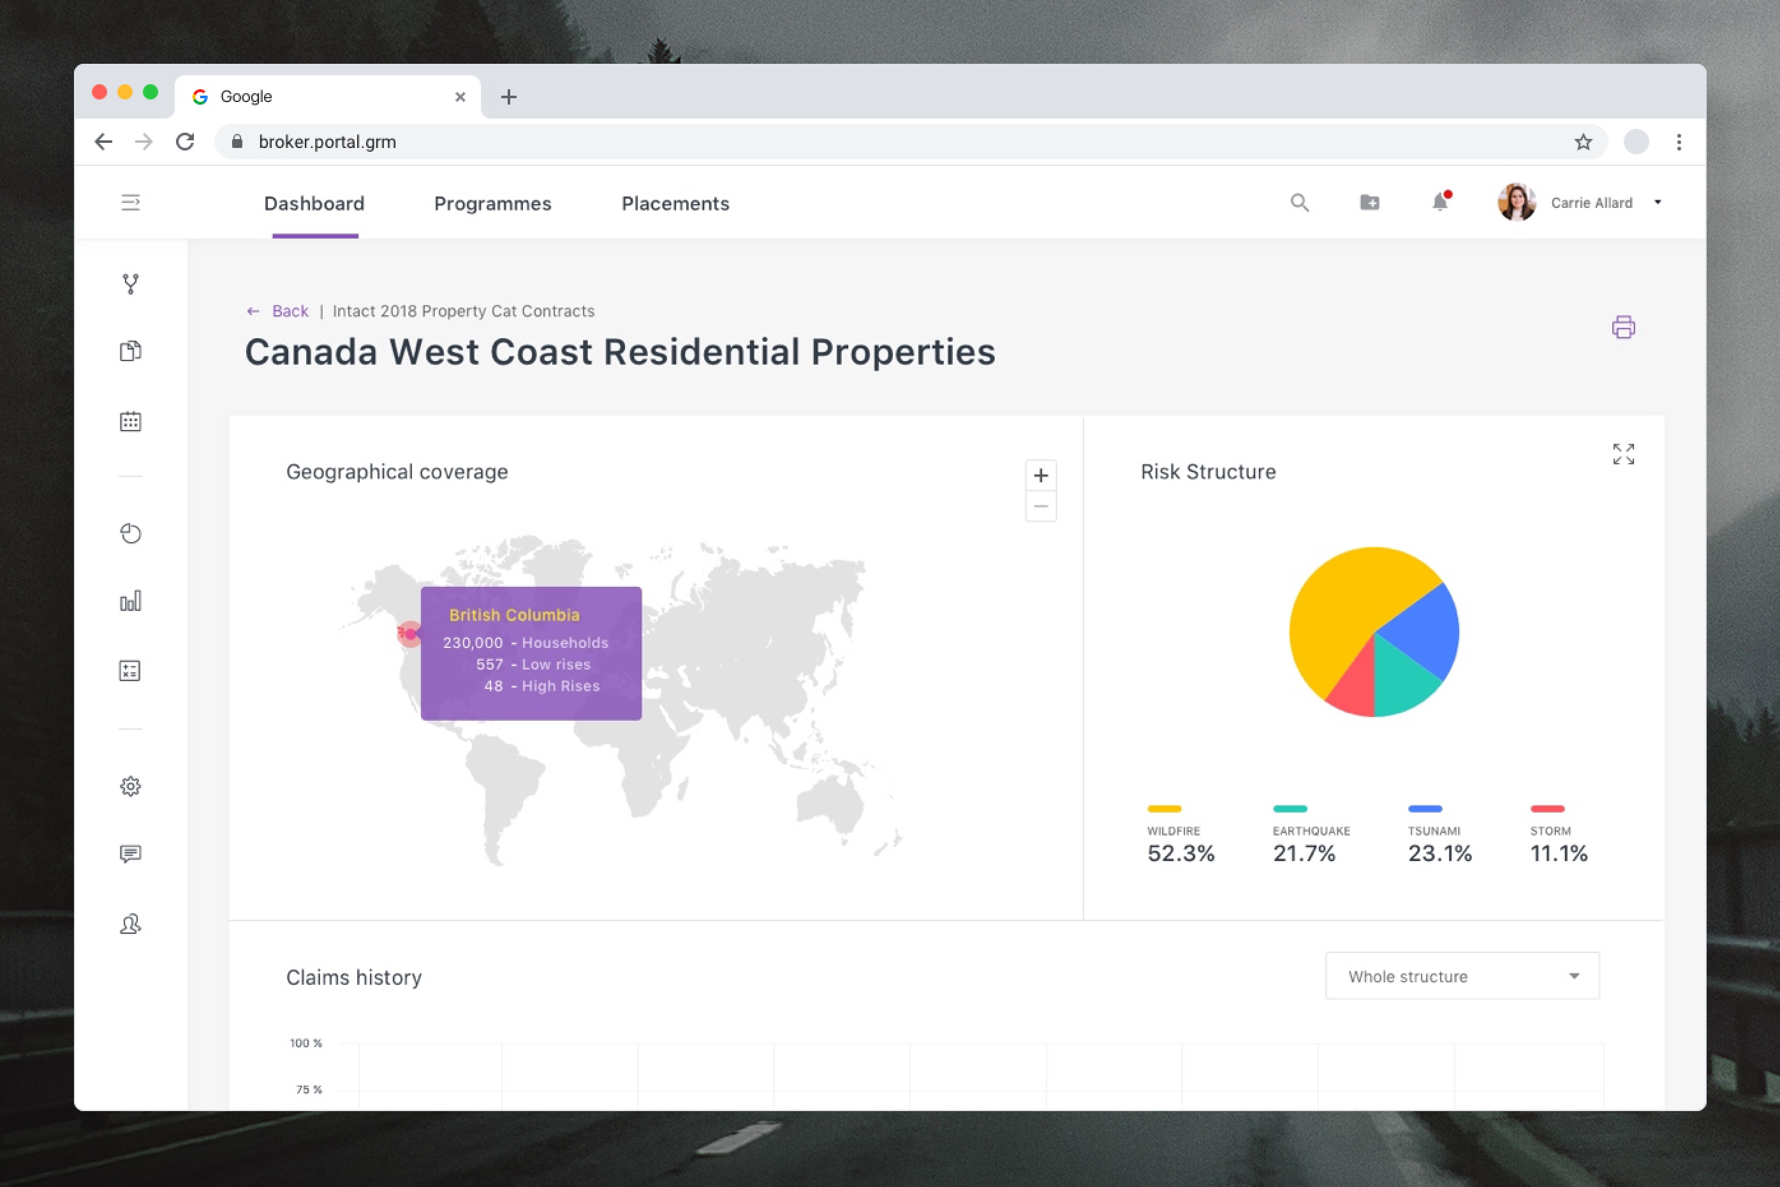Bookmark page with star icon

click(x=1583, y=142)
